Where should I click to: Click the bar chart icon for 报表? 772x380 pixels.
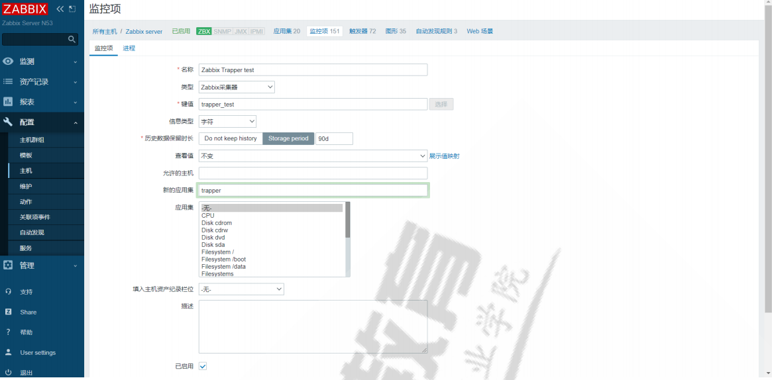pyautogui.click(x=8, y=102)
